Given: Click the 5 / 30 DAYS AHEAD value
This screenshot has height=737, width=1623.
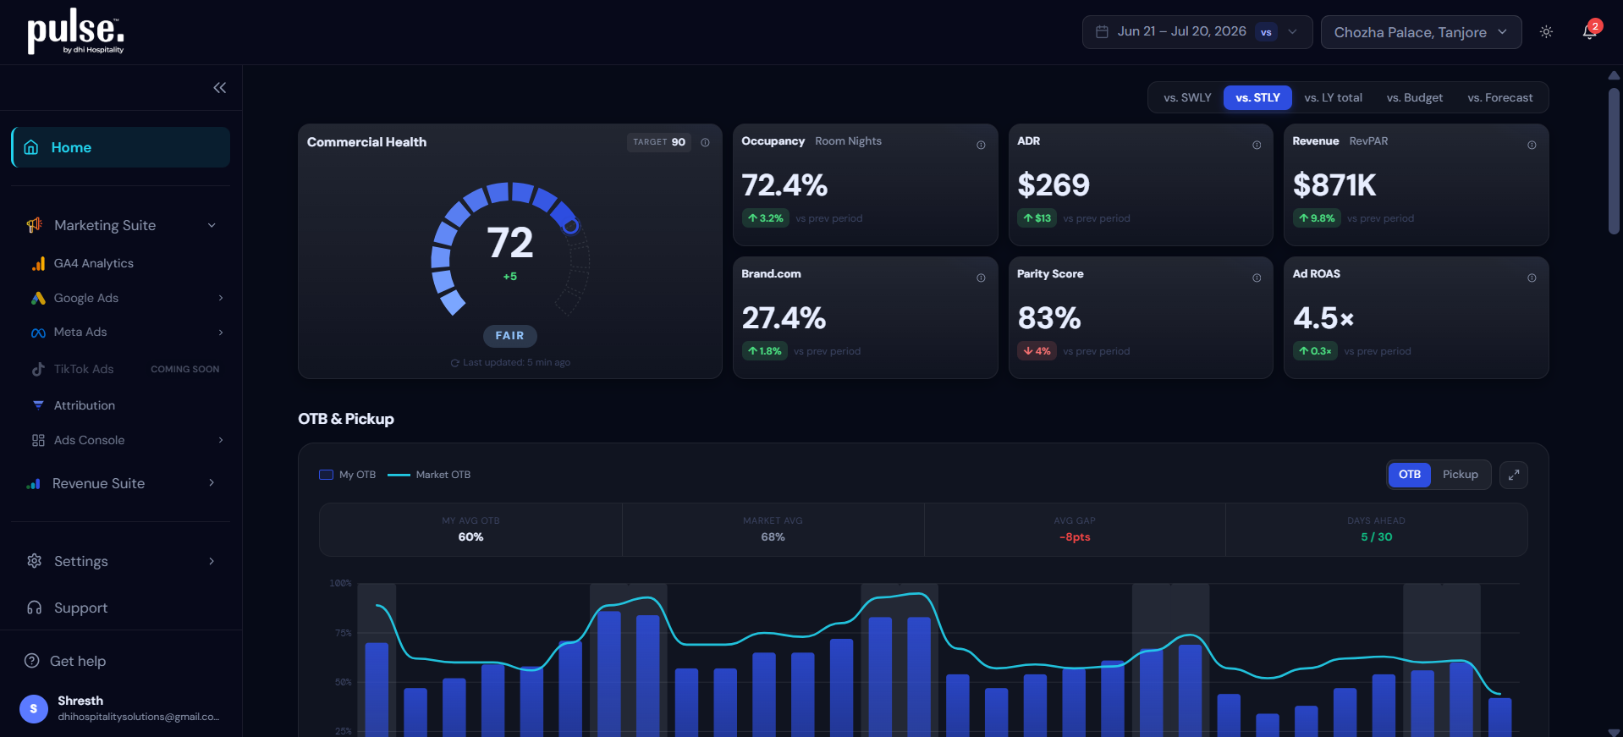Looking at the screenshot, I should (1376, 537).
